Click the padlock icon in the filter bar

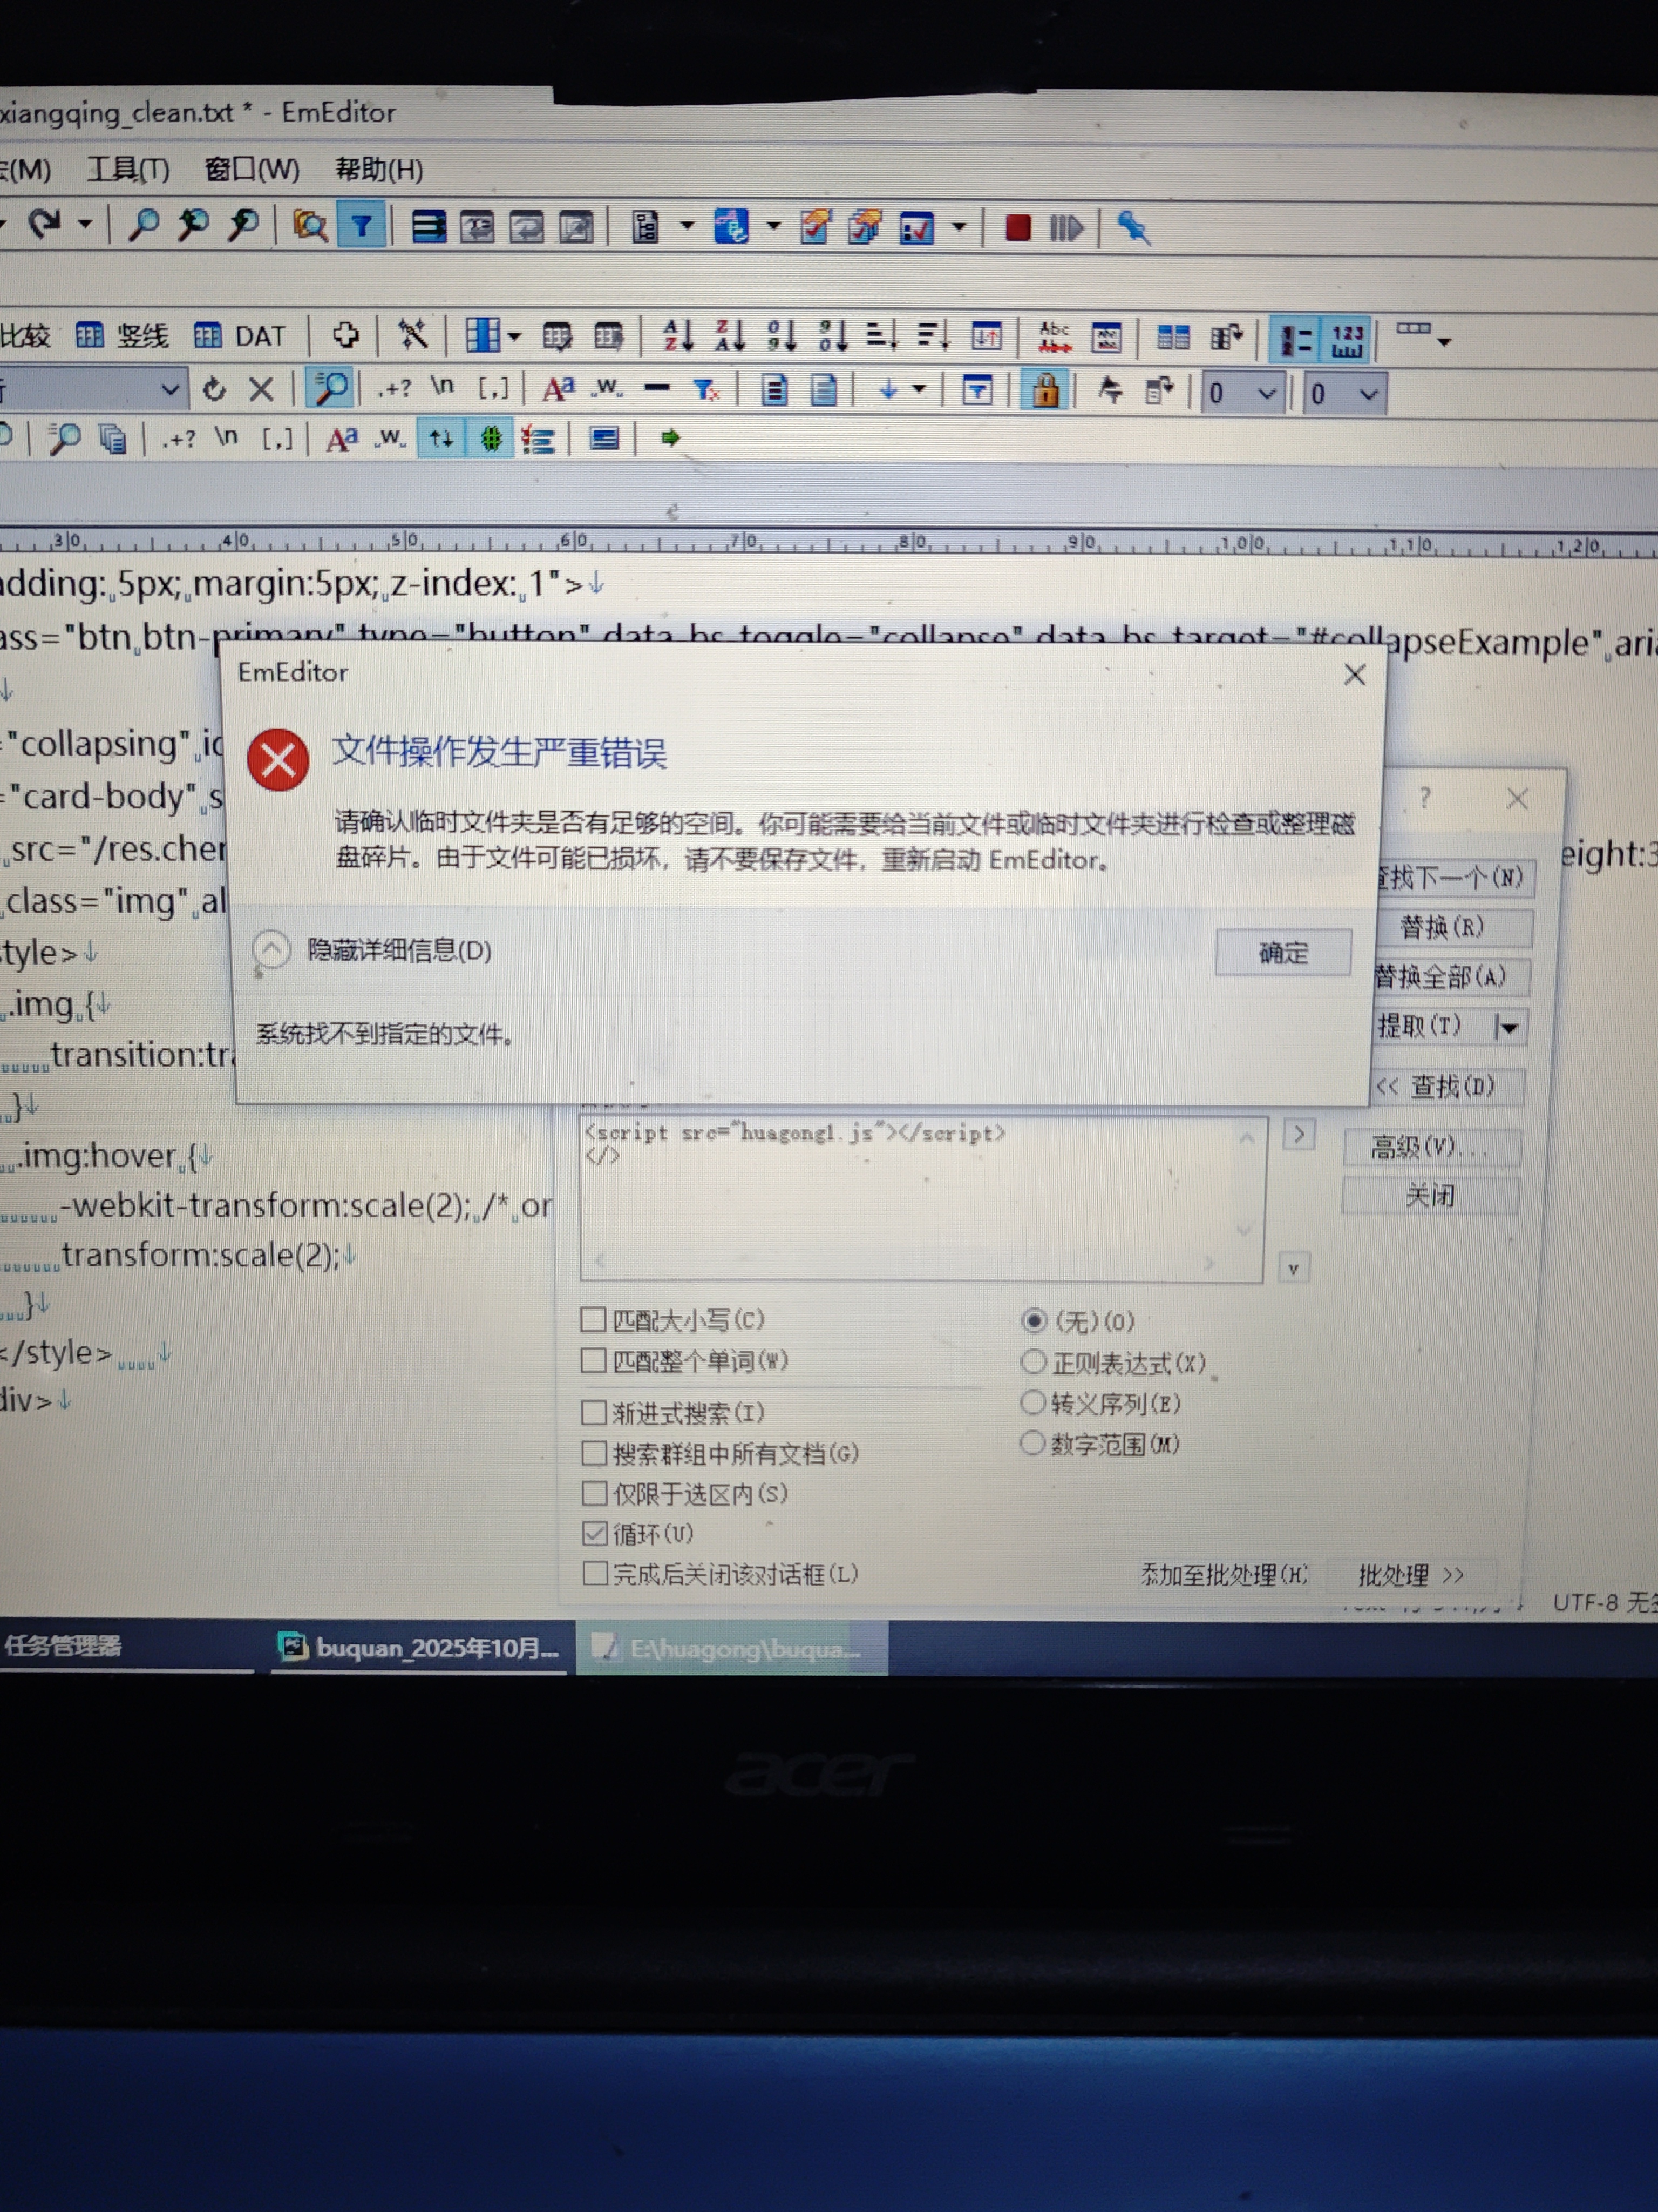pyautogui.click(x=1045, y=390)
